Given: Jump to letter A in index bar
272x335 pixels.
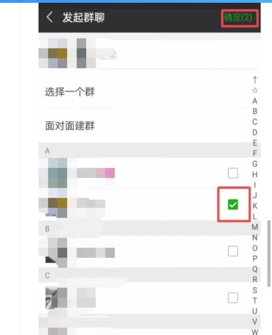Looking at the screenshot, I should click(255, 101).
